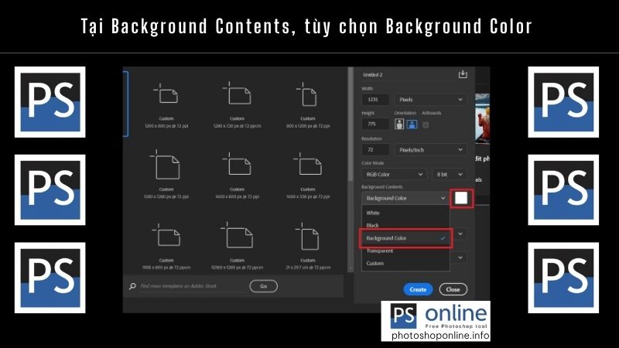Select the Custom 21 x 297 cm preset
The width and height of the screenshot is (619, 348).
308,247
